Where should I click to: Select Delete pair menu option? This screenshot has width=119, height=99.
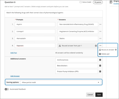[104, 54]
